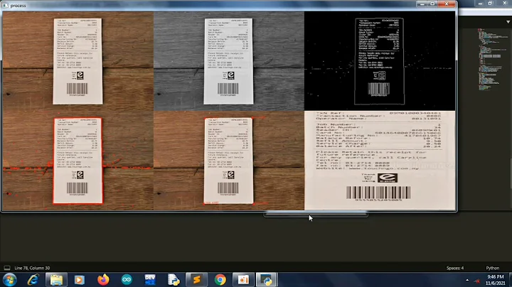
Task: Open the media player taskbar icon
Action: [80, 280]
